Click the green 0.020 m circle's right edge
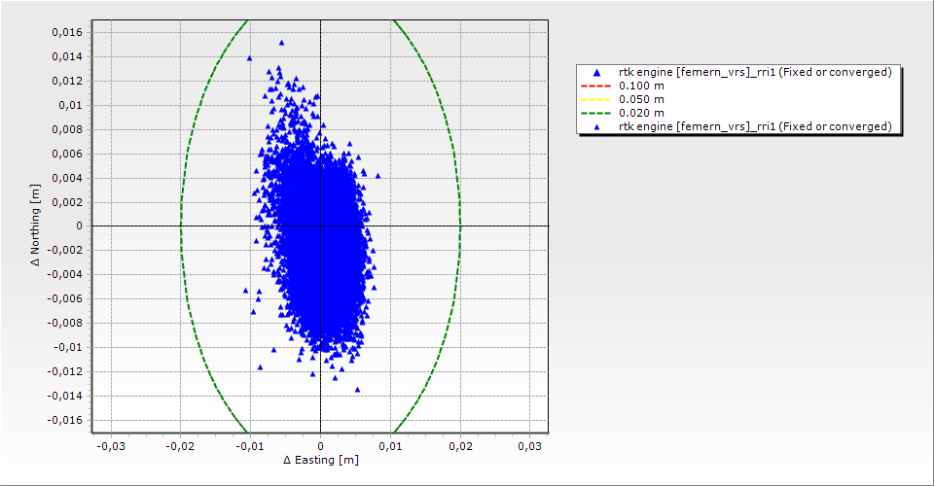The width and height of the screenshot is (934, 486). point(460,226)
